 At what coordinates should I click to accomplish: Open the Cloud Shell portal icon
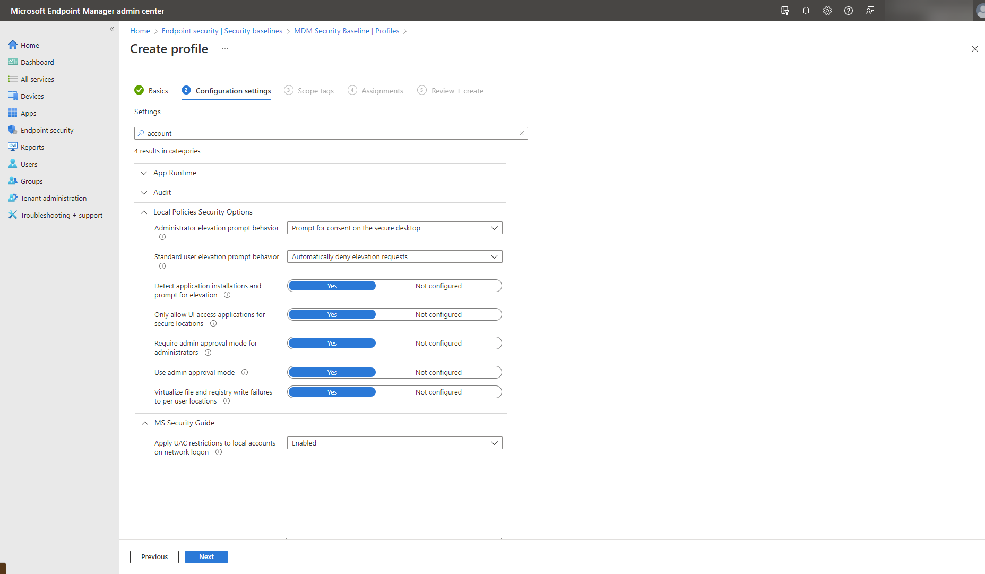785,11
